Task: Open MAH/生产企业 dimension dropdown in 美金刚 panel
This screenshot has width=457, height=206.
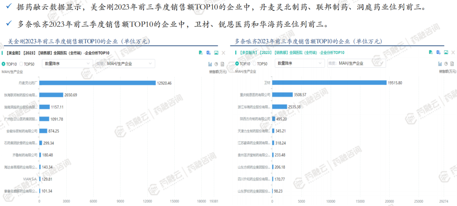Action: (x=125, y=63)
